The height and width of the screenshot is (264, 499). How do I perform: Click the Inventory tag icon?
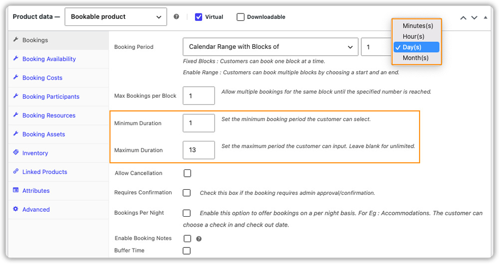click(x=15, y=152)
